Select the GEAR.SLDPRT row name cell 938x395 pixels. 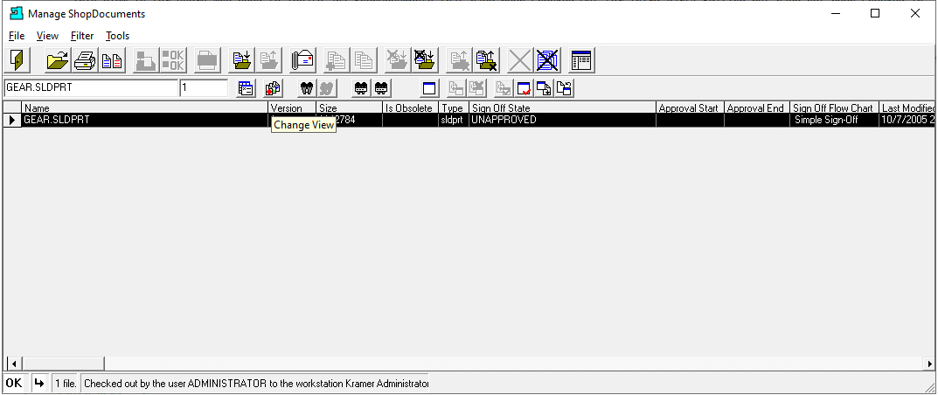(145, 120)
